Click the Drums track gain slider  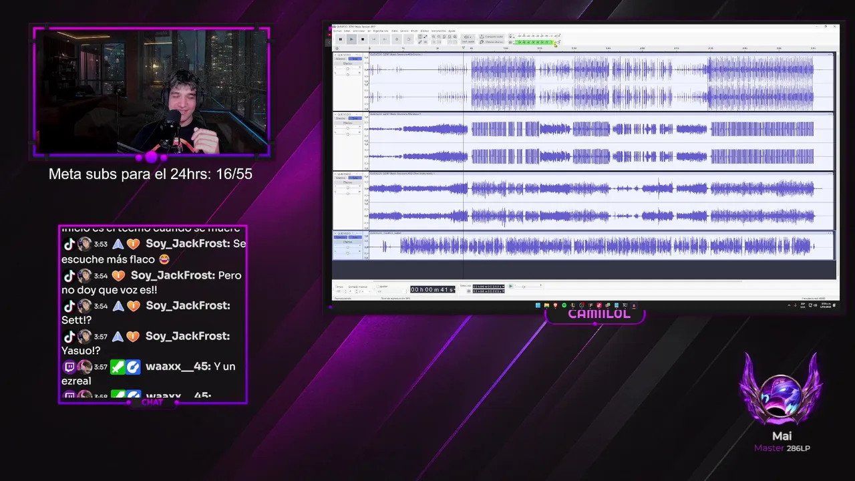(x=348, y=69)
